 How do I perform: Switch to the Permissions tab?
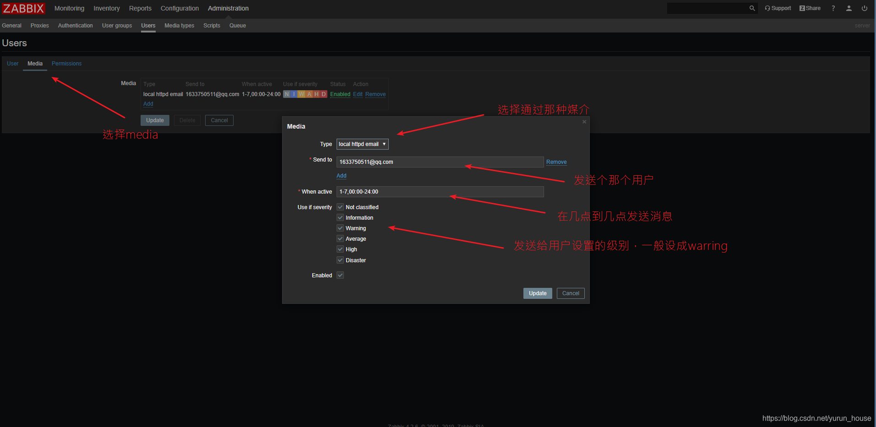click(x=66, y=63)
